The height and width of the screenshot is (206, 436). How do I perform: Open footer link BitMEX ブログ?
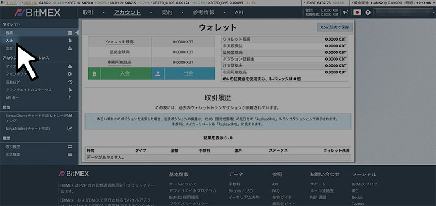tap(364, 184)
